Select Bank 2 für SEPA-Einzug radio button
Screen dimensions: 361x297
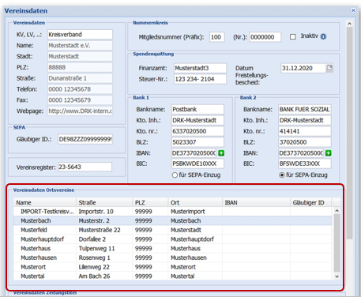point(282,175)
